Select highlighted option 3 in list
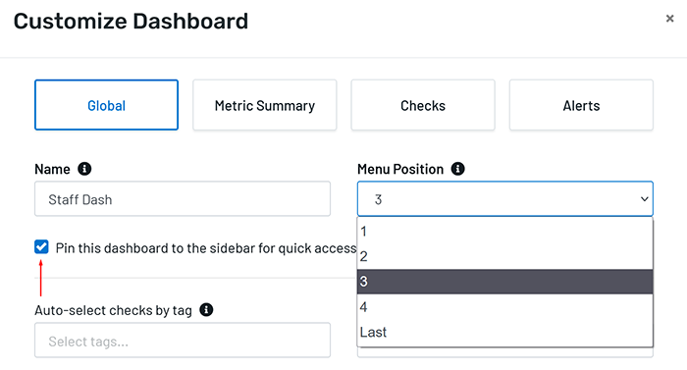This screenshot has width=687, height=370. coord(504,282)
